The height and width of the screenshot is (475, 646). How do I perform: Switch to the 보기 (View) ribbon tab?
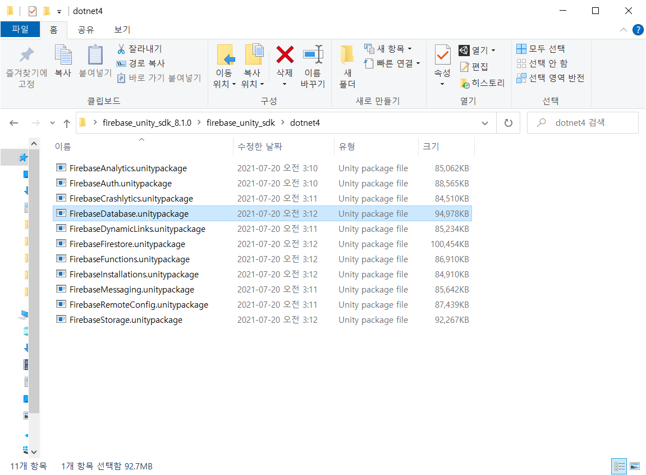click(x=122, y=30)
